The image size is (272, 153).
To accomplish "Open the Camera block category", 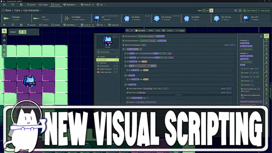I will (266, 89).
